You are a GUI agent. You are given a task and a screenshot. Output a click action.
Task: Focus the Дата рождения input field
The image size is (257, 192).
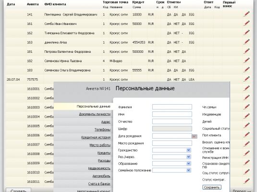pos(172,136)
